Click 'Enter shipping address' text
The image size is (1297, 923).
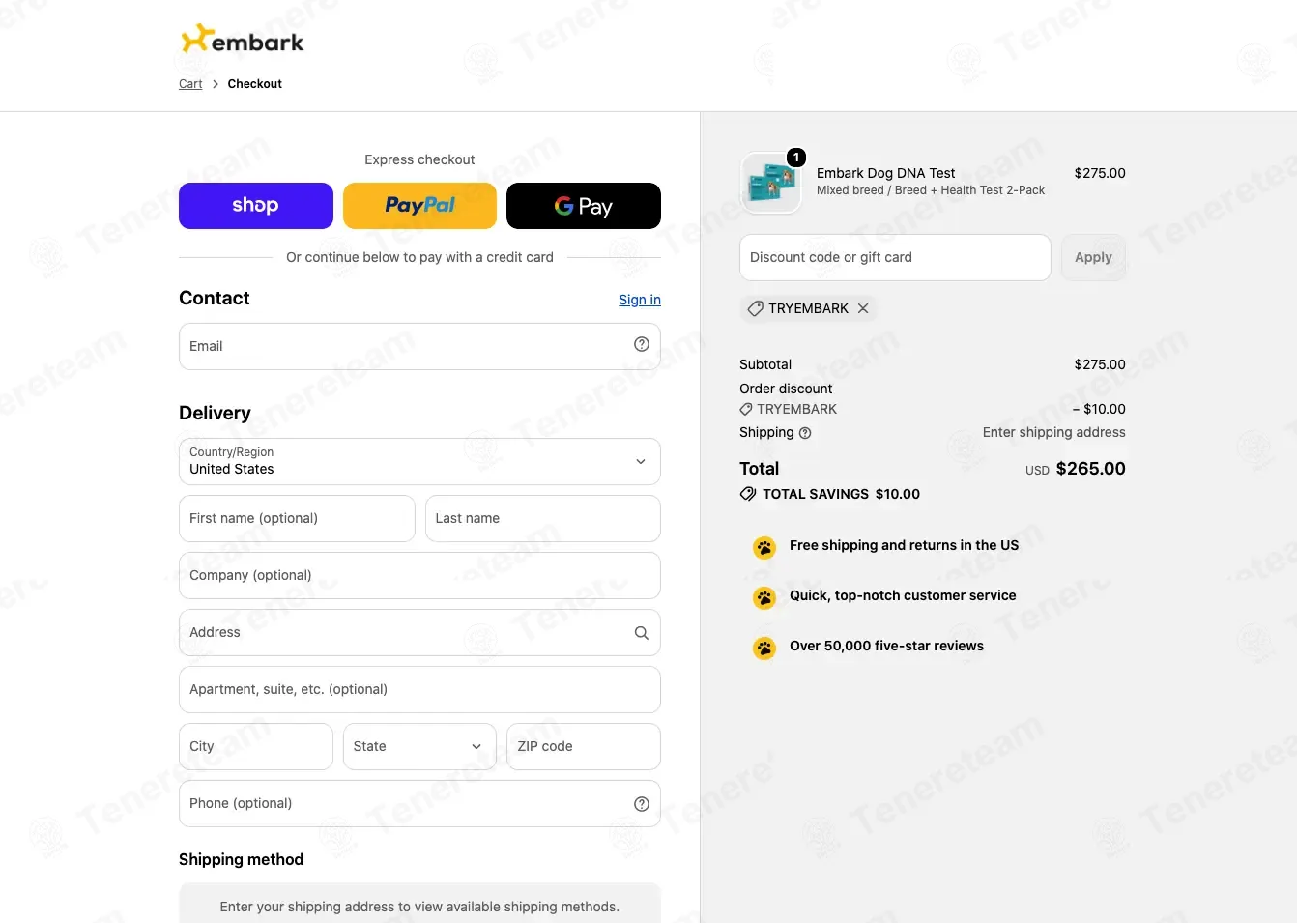coord(1054,432)
